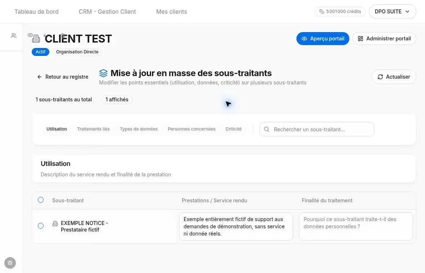Click the stacked layers icon beside page title
Viewport: 425px width, 273px height.
103,73
